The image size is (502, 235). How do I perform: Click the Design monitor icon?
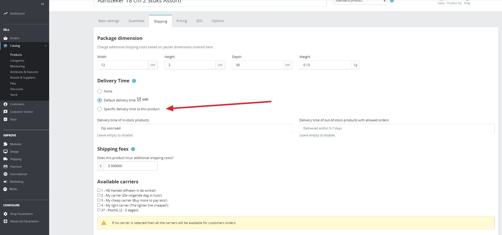tap(5, 152)
